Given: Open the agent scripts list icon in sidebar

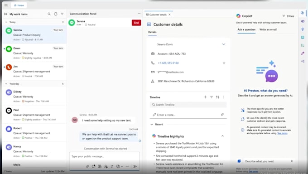Looking at the screenshot, I should tap(303, 45).
